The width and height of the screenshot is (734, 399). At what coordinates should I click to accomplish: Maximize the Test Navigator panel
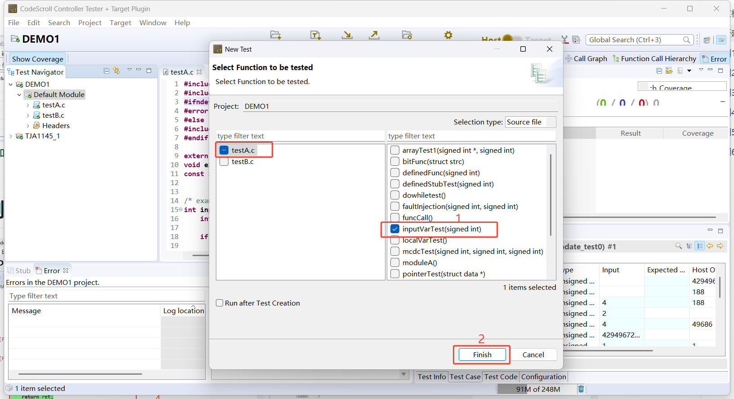pyautogui.click(x=149, y=71)
